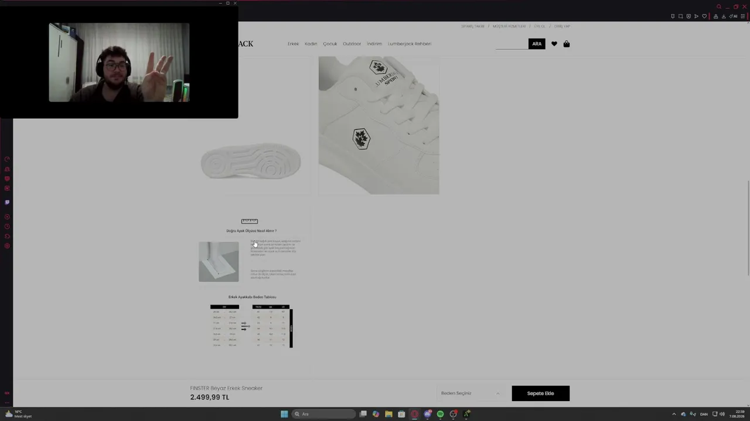Open the browser easy setup menu icon
750x421 pixels.
click(x=743, y=16)
